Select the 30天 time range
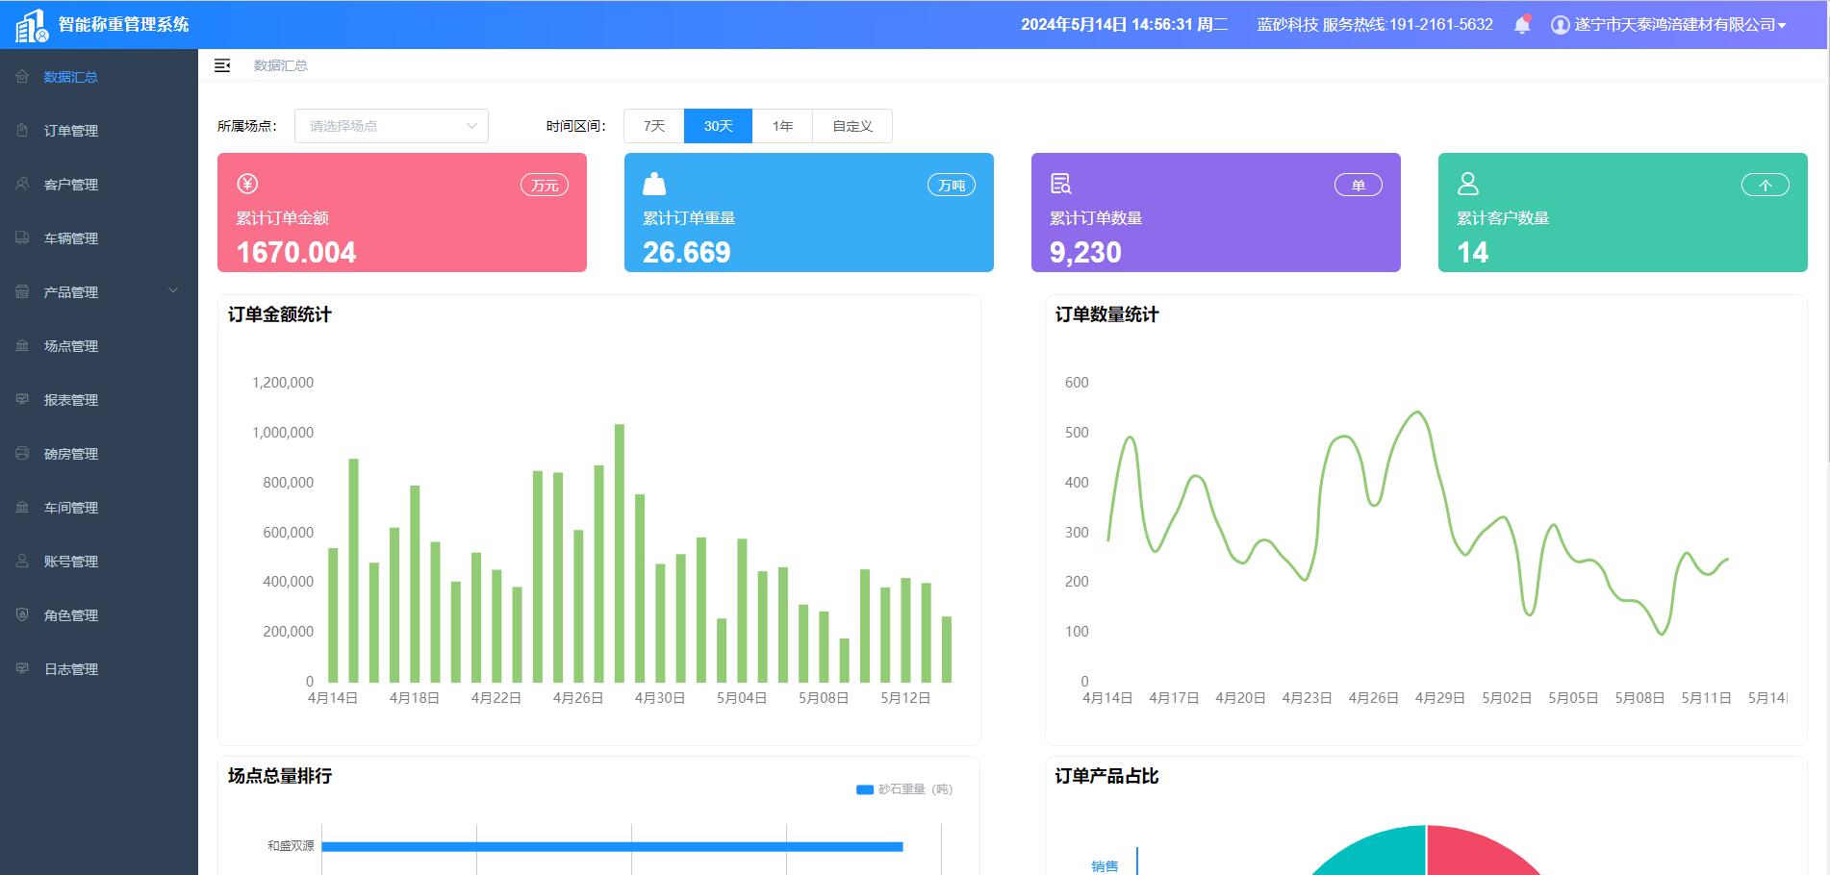The width and height of the screenshot is (1830, 875). 718,126
